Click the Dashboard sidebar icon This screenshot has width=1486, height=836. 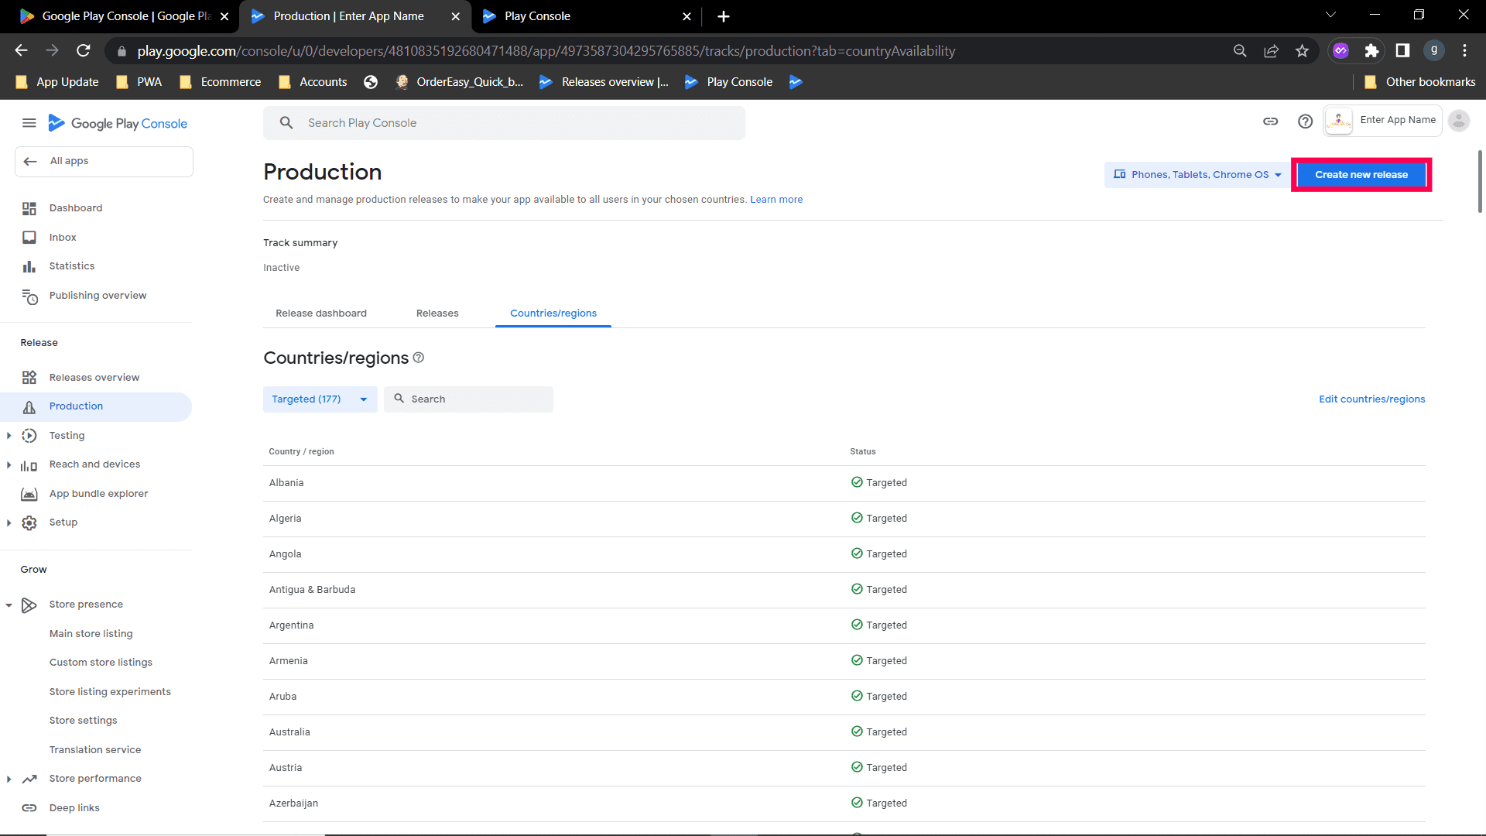point(29,208)
